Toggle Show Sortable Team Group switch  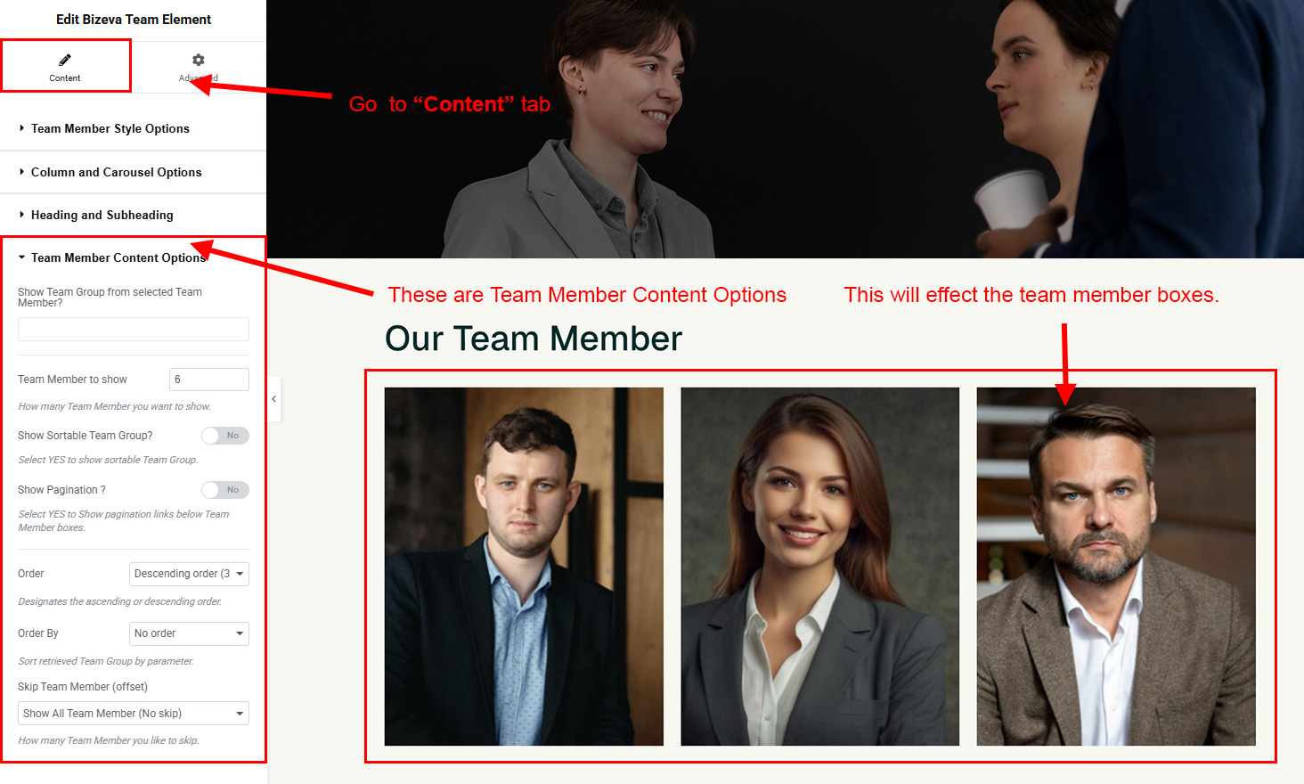click(224, 436)
